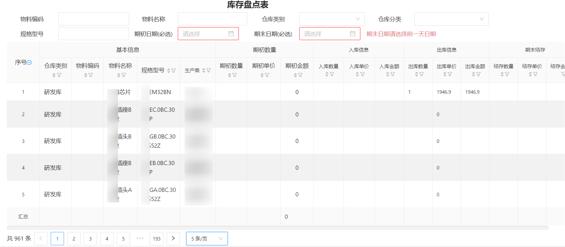Select current page 1 button

(57, 238)
